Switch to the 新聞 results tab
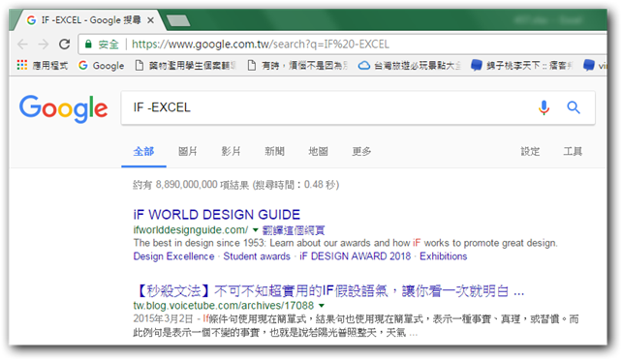The image size is (622, 360). 274,151
